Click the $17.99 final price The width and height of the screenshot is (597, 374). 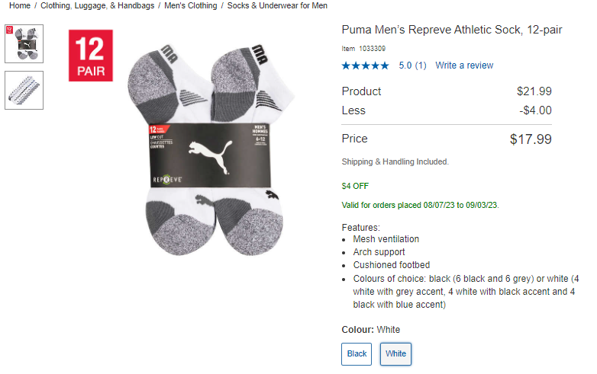tap(531, 139)
